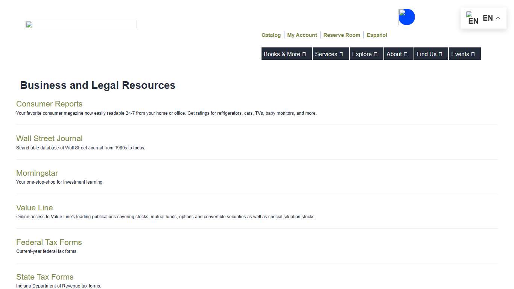Open the Catalog link
Screen dimensions: 514x289
coord(271,35)
